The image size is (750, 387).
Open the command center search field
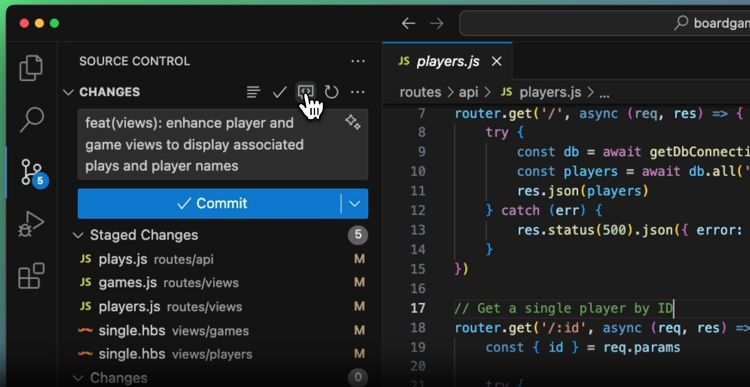tap(604, 23)
